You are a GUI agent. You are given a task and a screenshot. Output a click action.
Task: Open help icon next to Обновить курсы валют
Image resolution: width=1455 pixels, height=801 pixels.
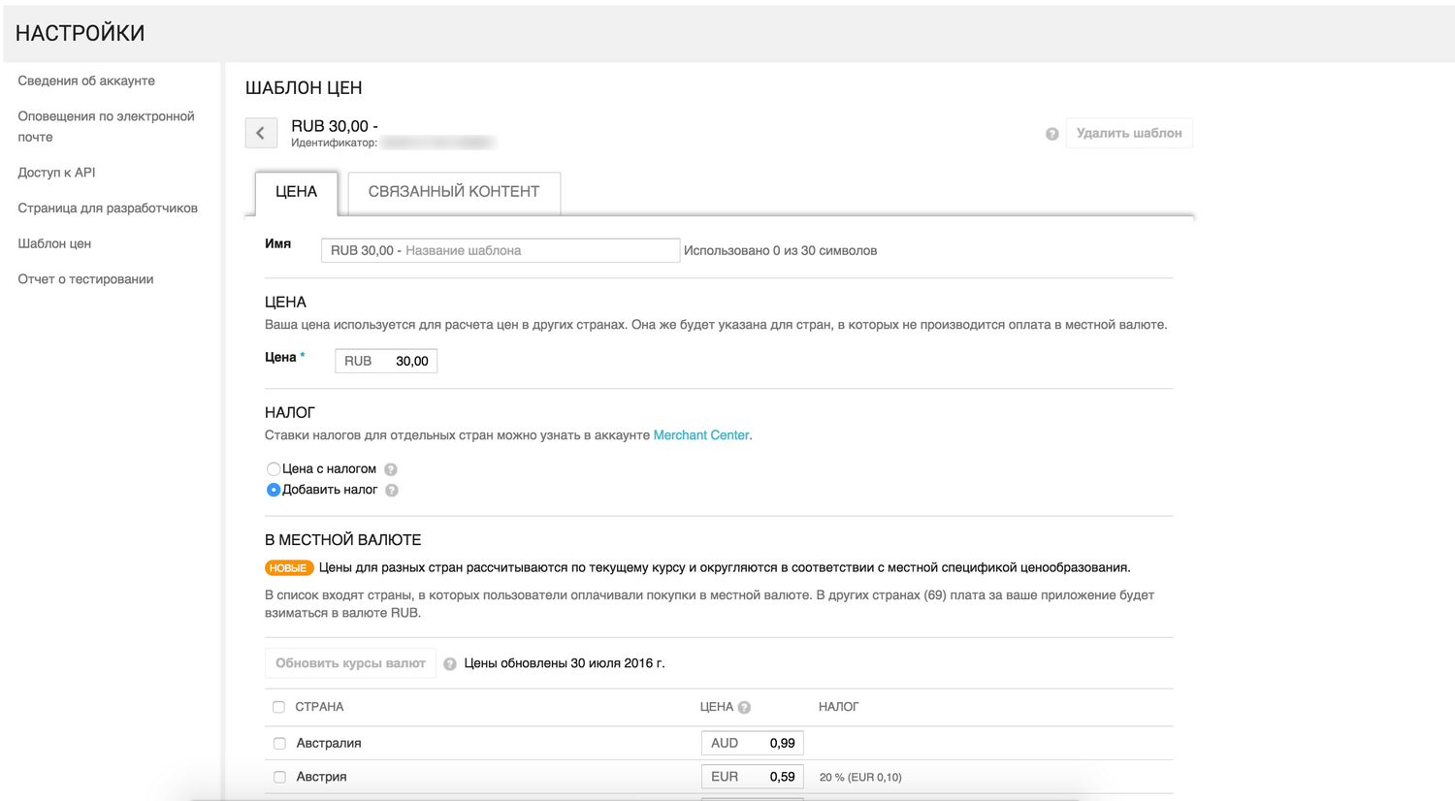(x=450, y=664)
